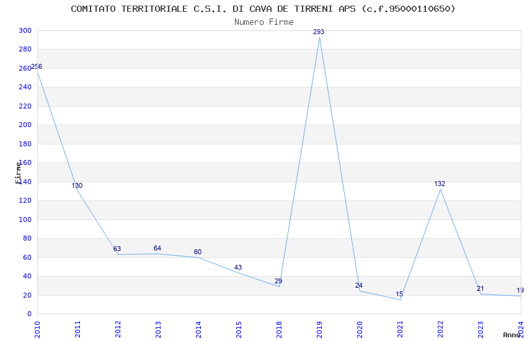Click the data label 256 for 2010
The height and width of the screenshot is (341, 527).
point(37,66)
